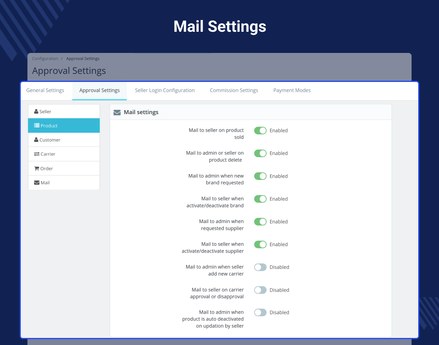Viewport: 439px width, 345px height.
Task: Enable mail when product is auto deactivated
Action: 260,312
